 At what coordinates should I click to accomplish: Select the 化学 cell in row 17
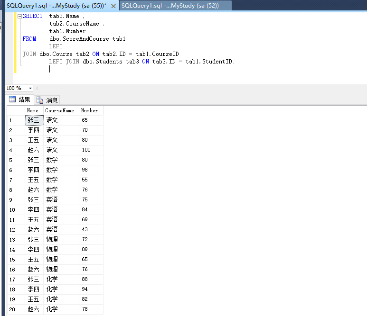click(x=61, y=280)
